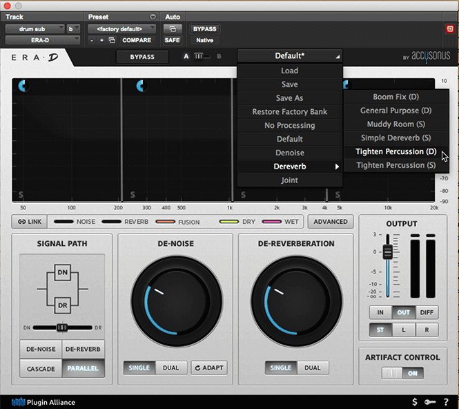Click the accusonus brand logo

point(427,56)
